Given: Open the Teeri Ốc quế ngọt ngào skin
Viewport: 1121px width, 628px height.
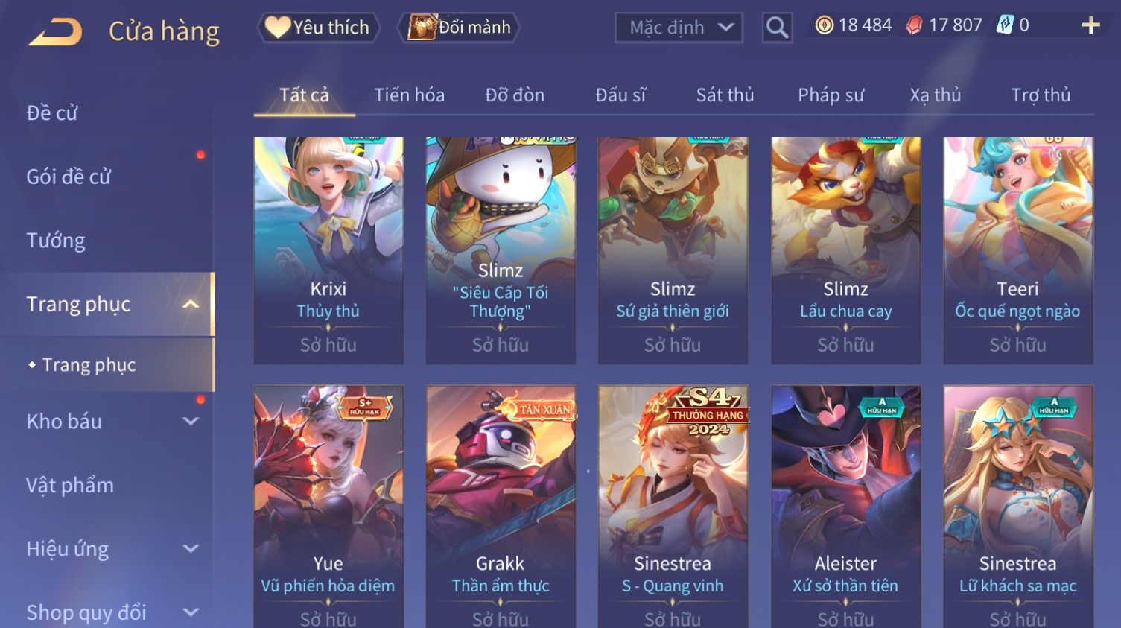Looking at the screenshot, I should tap(1018, 250).
